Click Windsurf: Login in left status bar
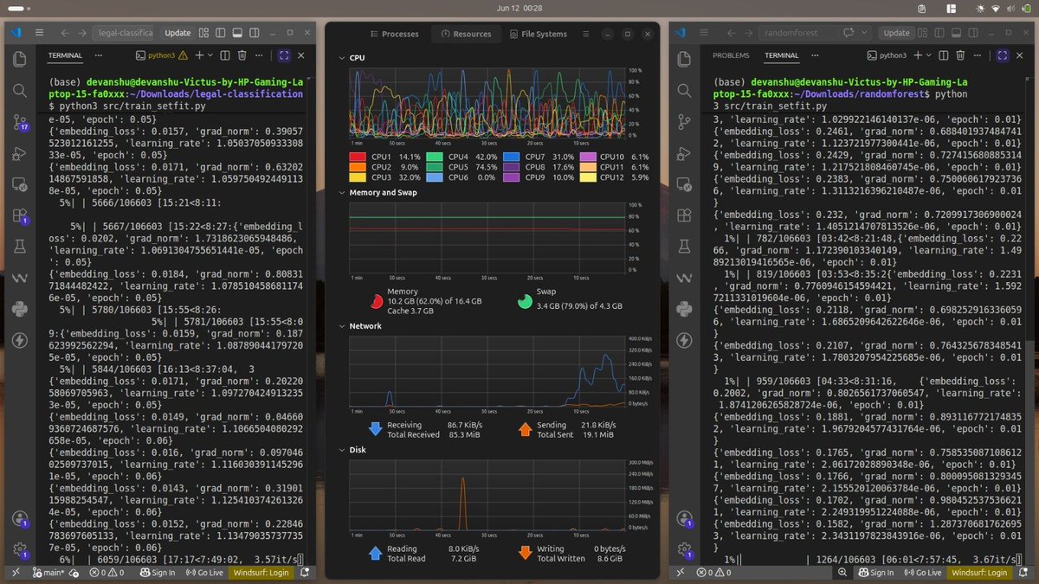The height and width of the screenshot is (584, 1039). click(x=261, y=573)
